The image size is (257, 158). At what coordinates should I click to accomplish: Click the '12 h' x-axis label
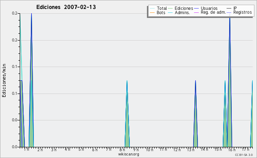pos(177,150)
